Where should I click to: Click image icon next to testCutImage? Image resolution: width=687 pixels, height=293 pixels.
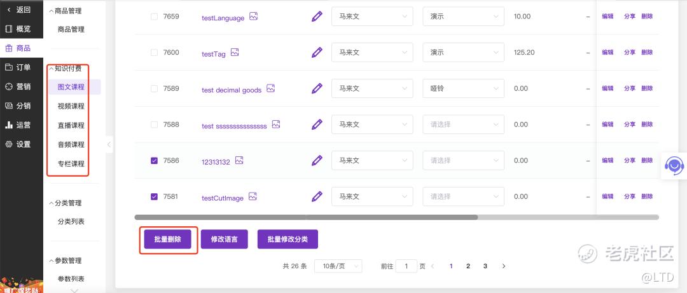253,196
